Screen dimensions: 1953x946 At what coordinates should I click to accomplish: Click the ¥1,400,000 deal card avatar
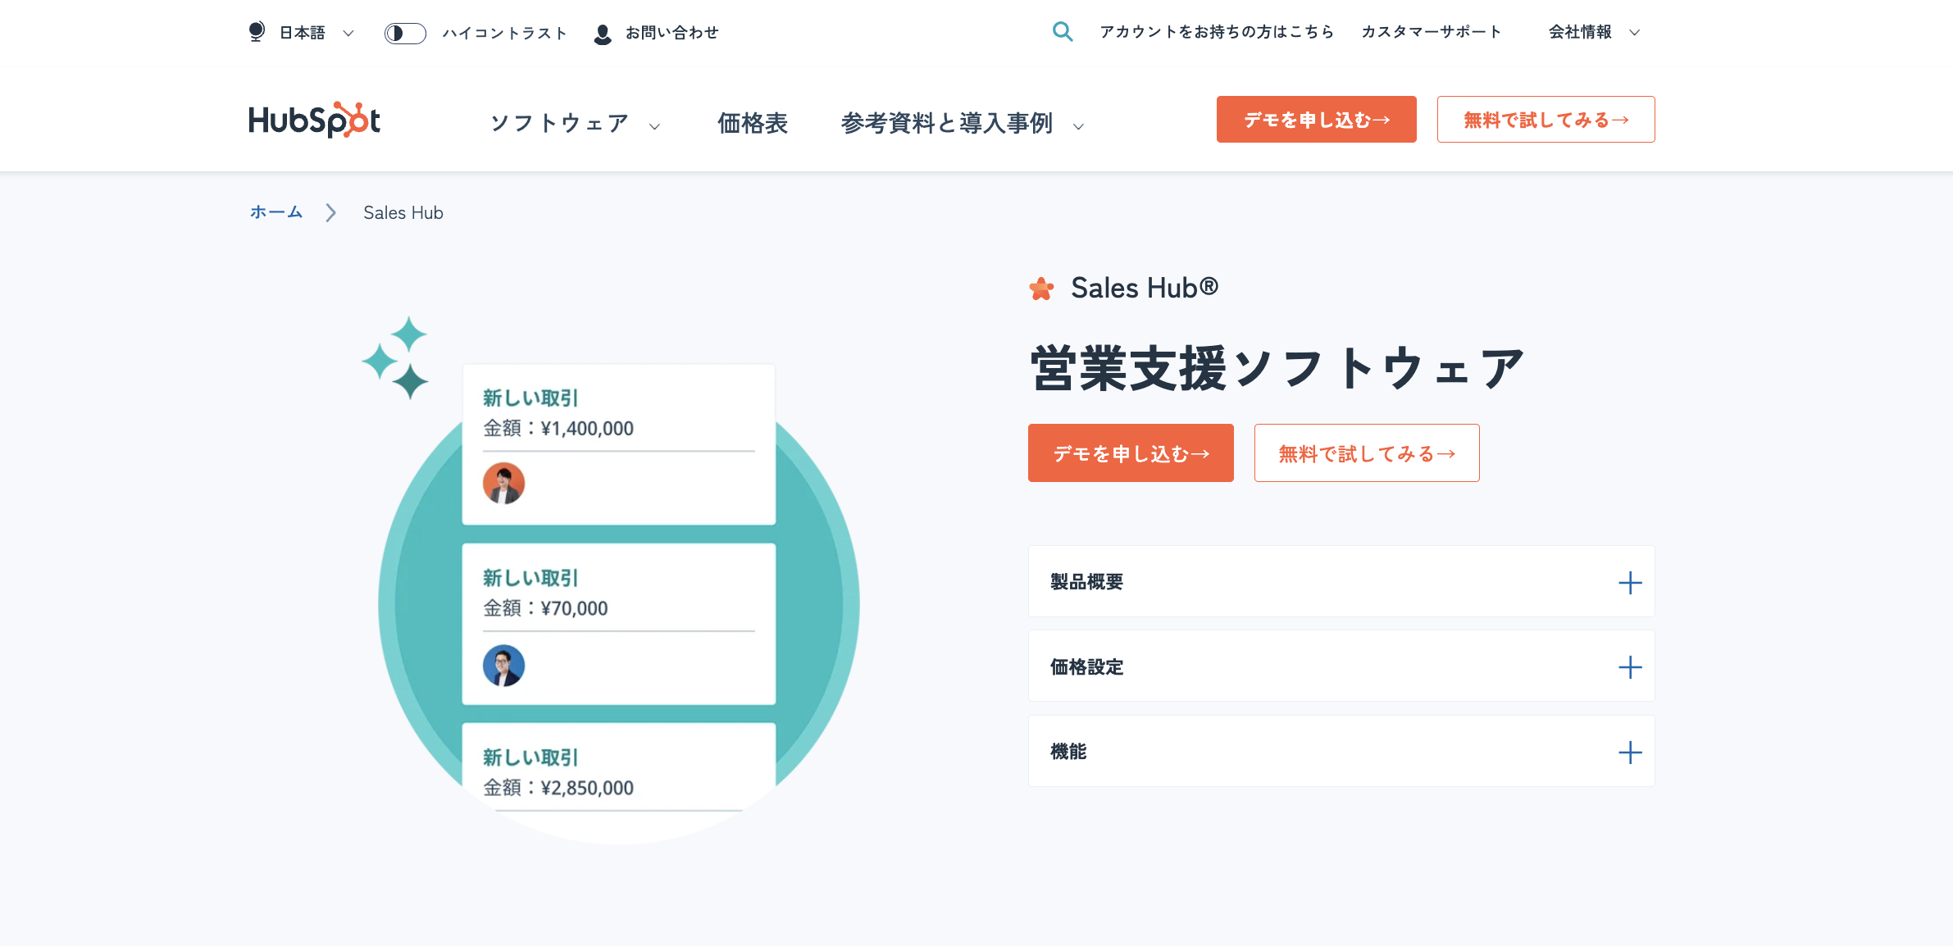pos(503,484)
